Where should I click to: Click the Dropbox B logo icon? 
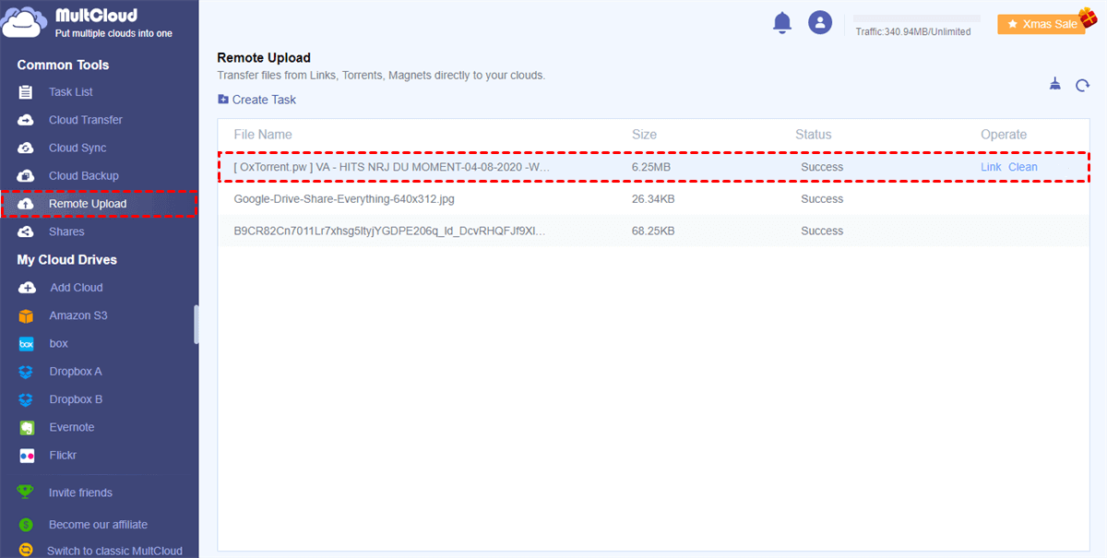pos(27,399)
